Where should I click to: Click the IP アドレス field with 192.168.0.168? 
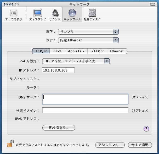pos(58,70)
